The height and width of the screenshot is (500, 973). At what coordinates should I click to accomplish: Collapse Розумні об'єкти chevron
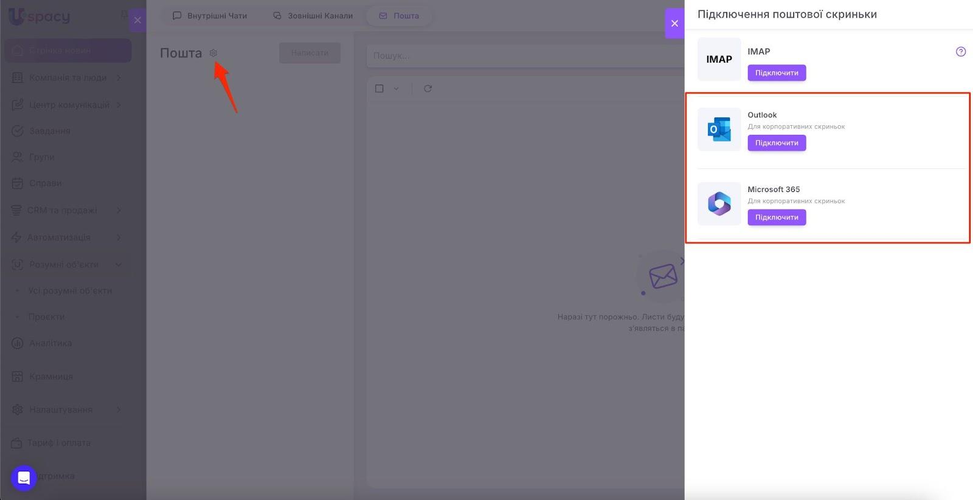pyautogui.click(x=119, y=264)
